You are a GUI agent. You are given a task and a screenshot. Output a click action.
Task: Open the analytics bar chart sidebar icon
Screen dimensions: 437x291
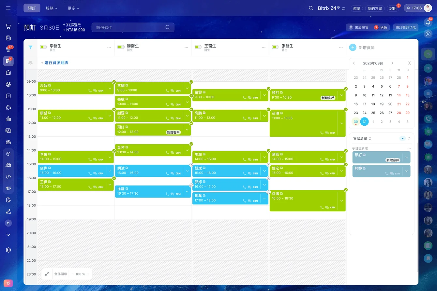coord(8,119)
